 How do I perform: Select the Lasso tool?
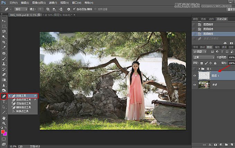click(x=4, y=32)
